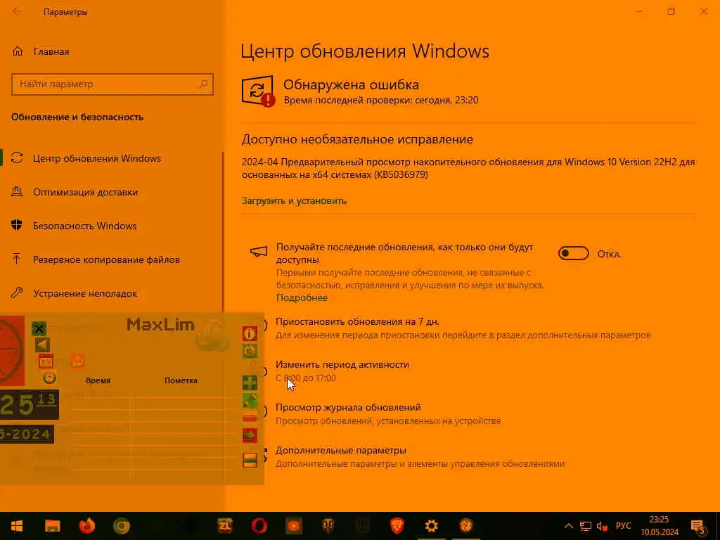Click the MaxLim bottom green bar icon
The image size is (720, 540).
(x=250, y=460)
